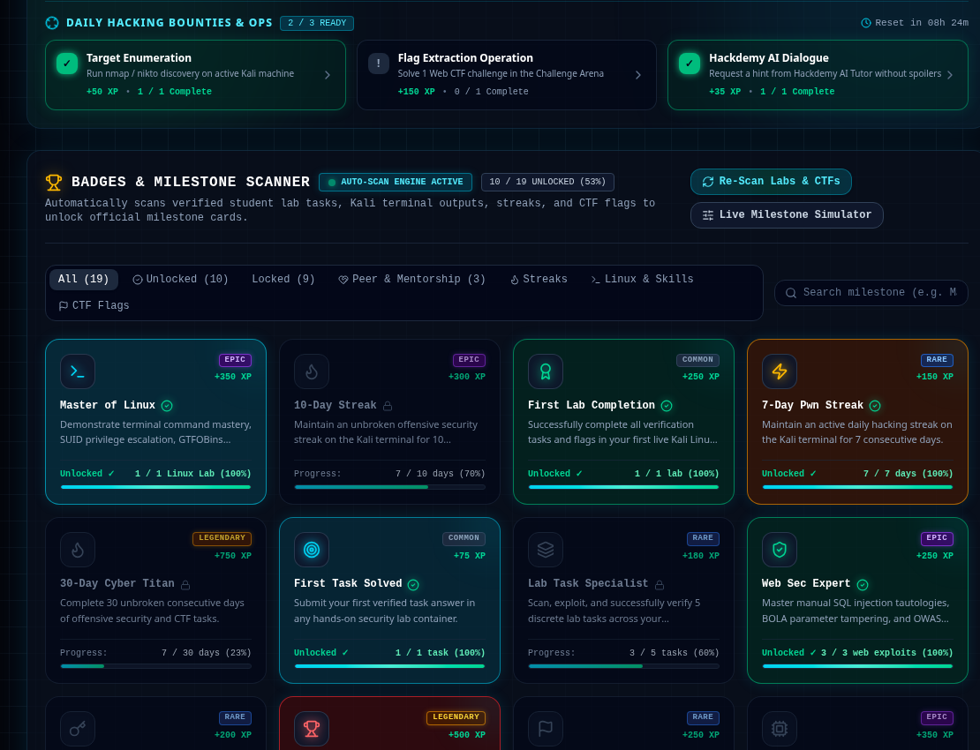Click the 30-Day Cyber Titan progress bar
The height and width of the screenshot is (750, 980).
pyautogui.click(x=155, y=666)
